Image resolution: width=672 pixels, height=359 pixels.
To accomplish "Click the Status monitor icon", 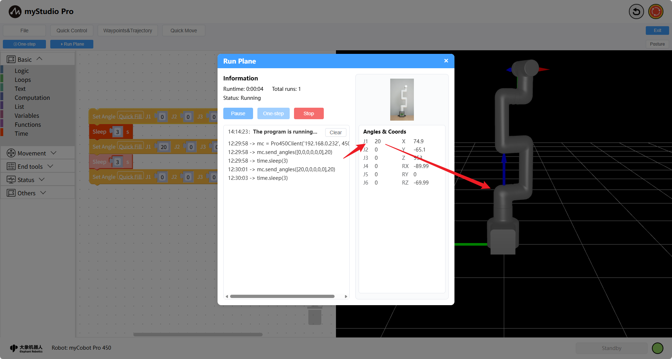I will (11, 180).
